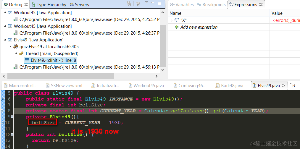Open the Type Hierarchy tab

(49, 5)
